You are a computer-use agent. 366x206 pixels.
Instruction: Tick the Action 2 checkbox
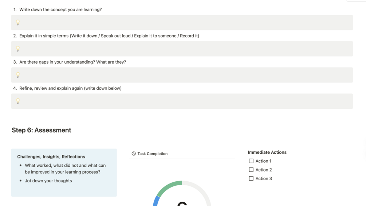[251, 170]
